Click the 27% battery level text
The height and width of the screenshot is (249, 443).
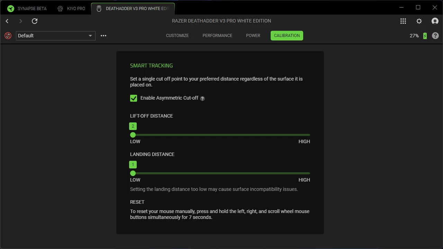(x=414, y=36)
